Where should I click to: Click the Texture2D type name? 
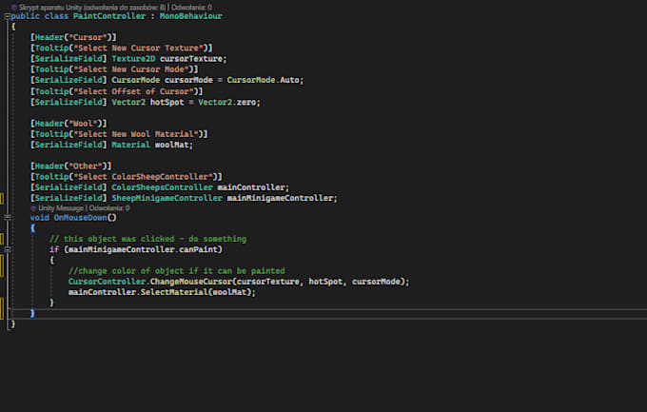[133, 59]
